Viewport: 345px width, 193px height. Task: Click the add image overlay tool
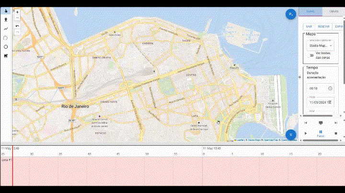[x=6, y=56]
